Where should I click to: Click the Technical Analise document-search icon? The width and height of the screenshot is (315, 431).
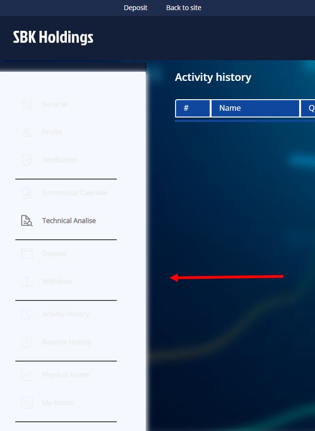coord(27,221)
